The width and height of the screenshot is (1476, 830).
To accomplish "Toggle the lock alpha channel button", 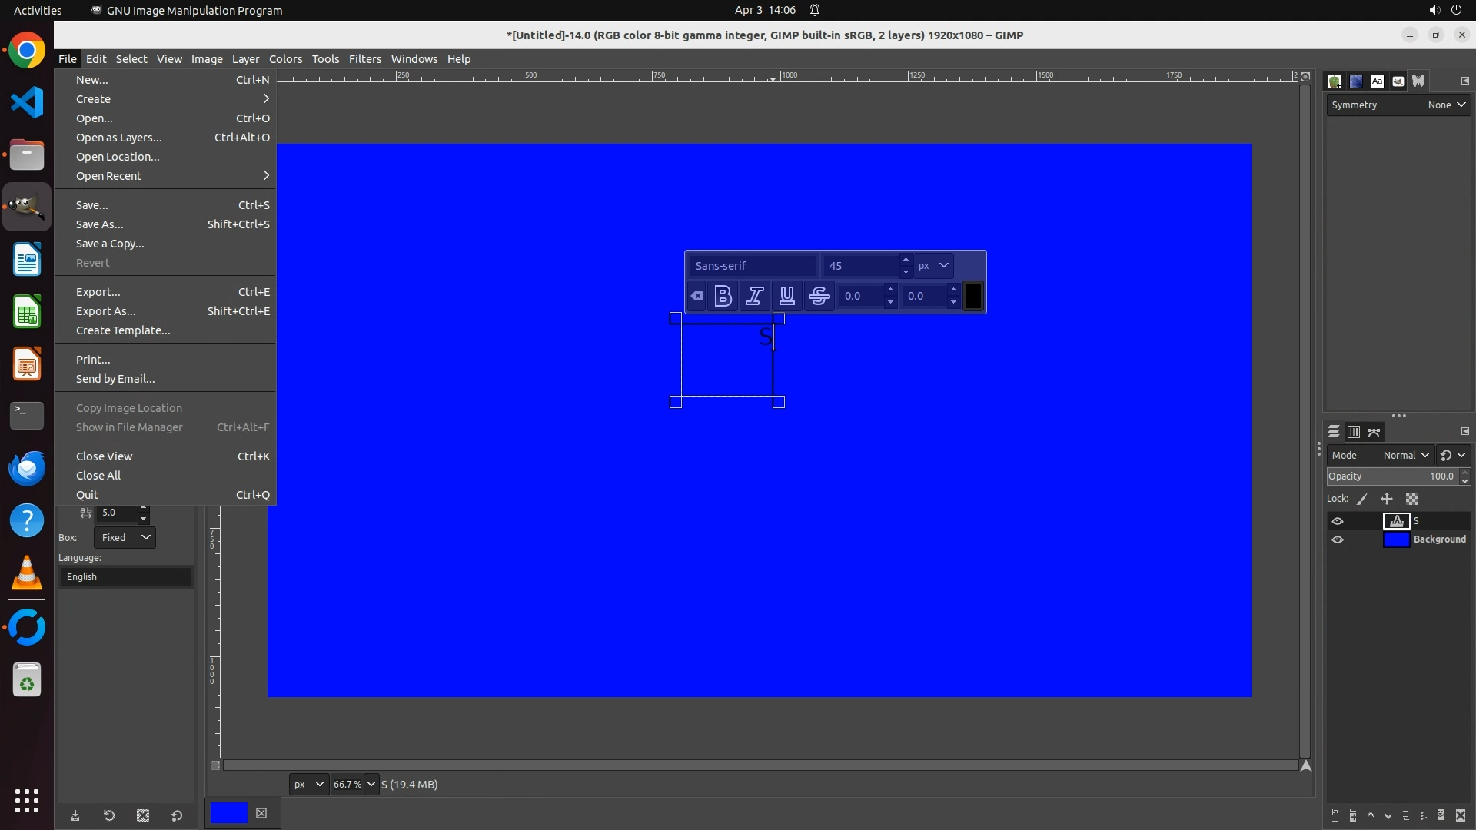I will [x=1412, y=499].
